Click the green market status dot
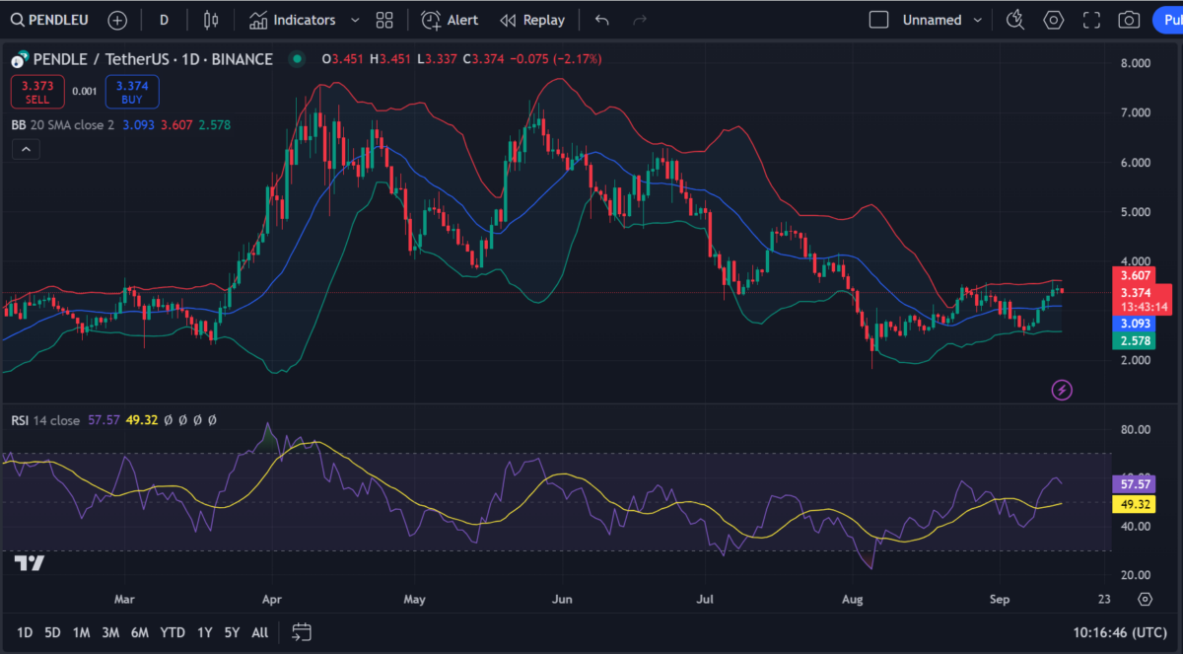1183x654 pixels. pyautogui.click(x=296, y=59)
